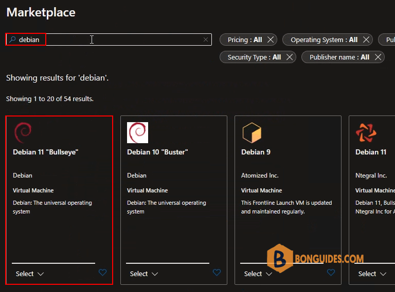395x292 pixels.
Task: Open the Ntegral Debian 11 title
Action: pos(370,152)
